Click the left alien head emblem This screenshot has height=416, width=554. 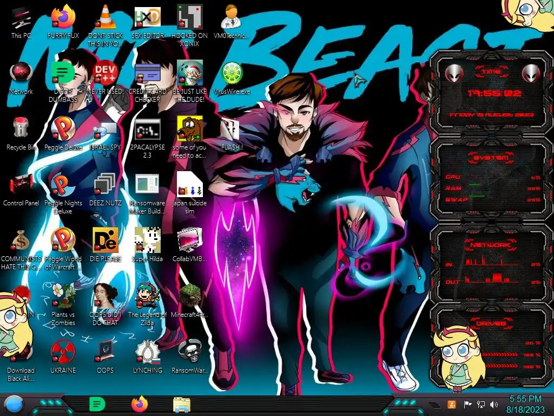pyautogui.click(x=454, y=73)
